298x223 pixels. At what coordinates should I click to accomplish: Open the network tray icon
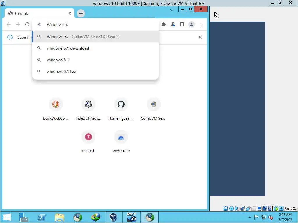coord(264,217)
